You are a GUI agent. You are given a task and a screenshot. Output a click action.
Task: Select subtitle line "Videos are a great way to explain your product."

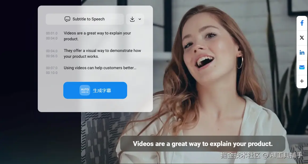click(97, 36)
